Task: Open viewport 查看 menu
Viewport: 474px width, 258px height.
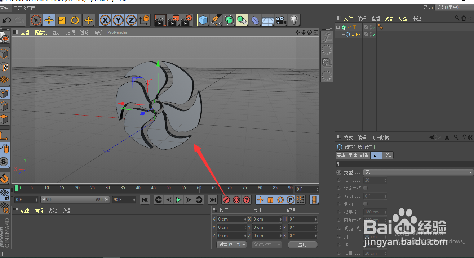Action: [25, 32]
